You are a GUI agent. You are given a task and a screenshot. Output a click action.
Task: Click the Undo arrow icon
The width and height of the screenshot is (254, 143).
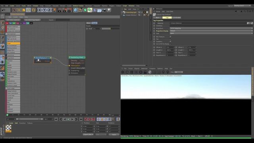[x=4, y=10]
